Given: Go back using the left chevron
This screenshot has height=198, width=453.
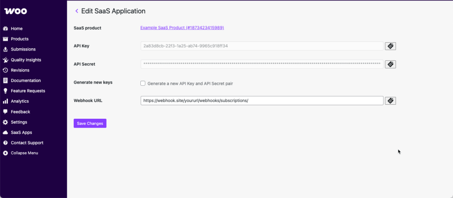Looking at the screenshot, I should click(76, 11).
